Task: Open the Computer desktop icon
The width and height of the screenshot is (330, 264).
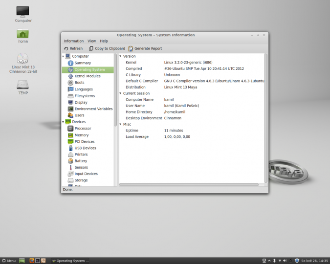Action: point(23,14)
